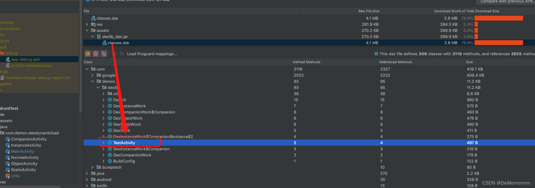
Task: Expand the kotlin package node
Action: point(87,186)
